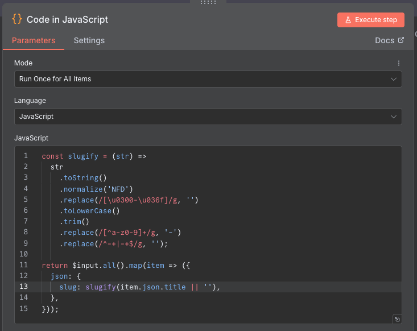Click the 'json: {' line in the editor
Viewport: 417px width, 331px height.
[65, 276]
